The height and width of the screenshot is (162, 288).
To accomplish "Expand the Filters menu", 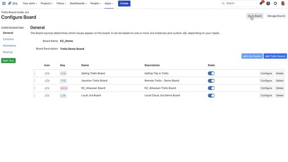I will pos(61,3).
